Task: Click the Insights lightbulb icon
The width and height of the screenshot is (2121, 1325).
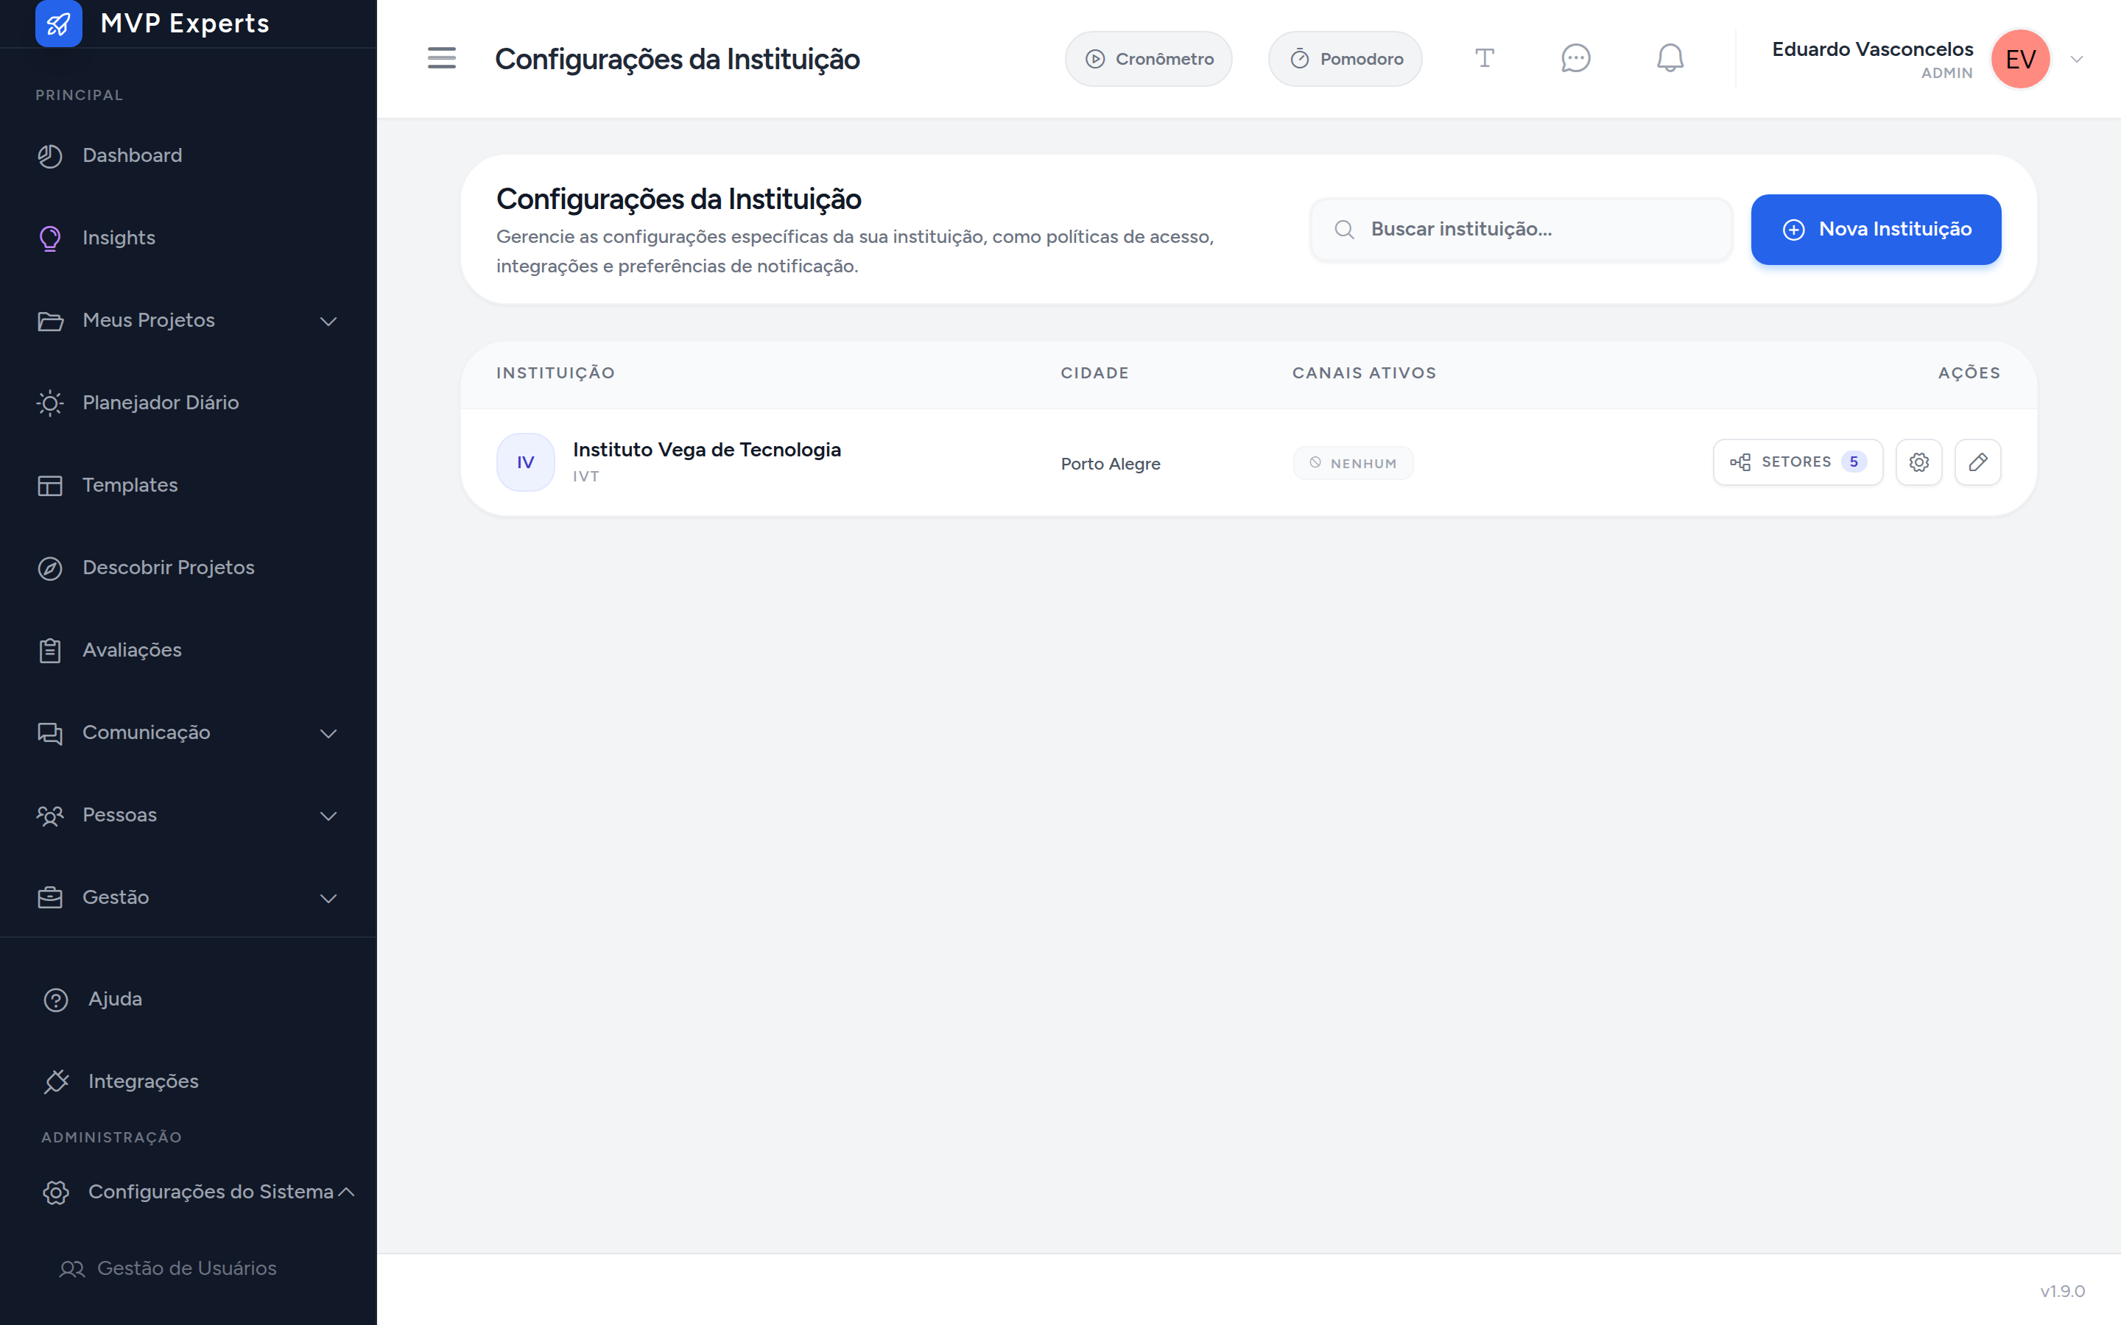Action: tap(50, 239)
